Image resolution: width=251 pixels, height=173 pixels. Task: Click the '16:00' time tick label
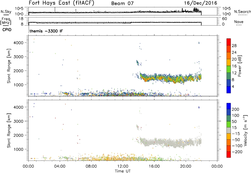tap(154, 166)
